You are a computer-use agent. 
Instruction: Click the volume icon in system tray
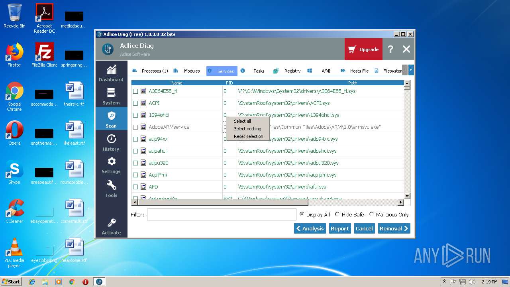472,282
